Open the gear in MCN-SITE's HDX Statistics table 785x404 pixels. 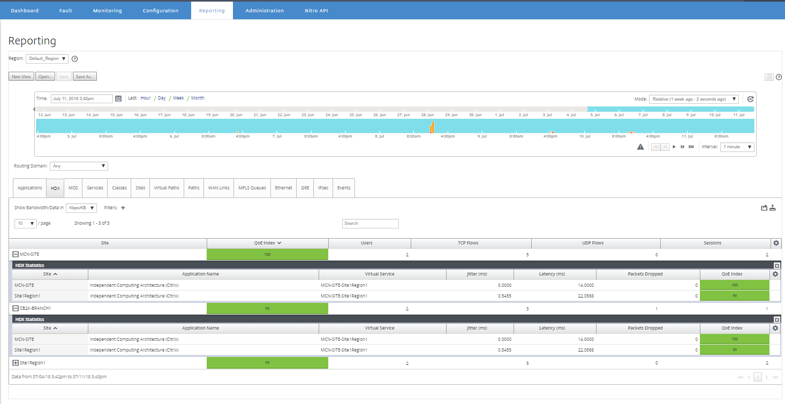point(774,274)
